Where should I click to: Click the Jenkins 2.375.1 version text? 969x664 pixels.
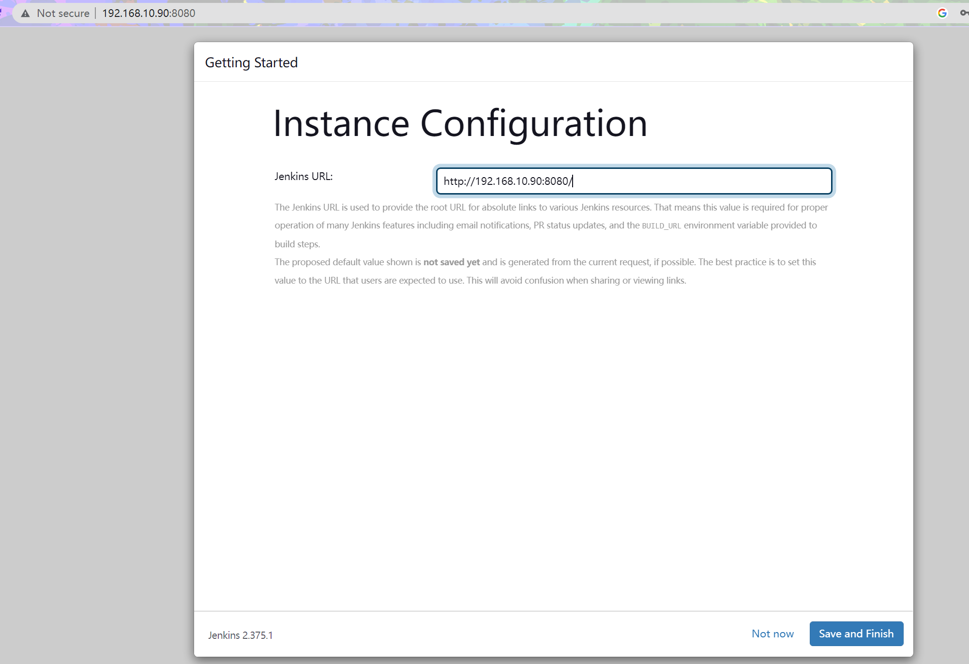pyautogui.click(x=241, y=635)
